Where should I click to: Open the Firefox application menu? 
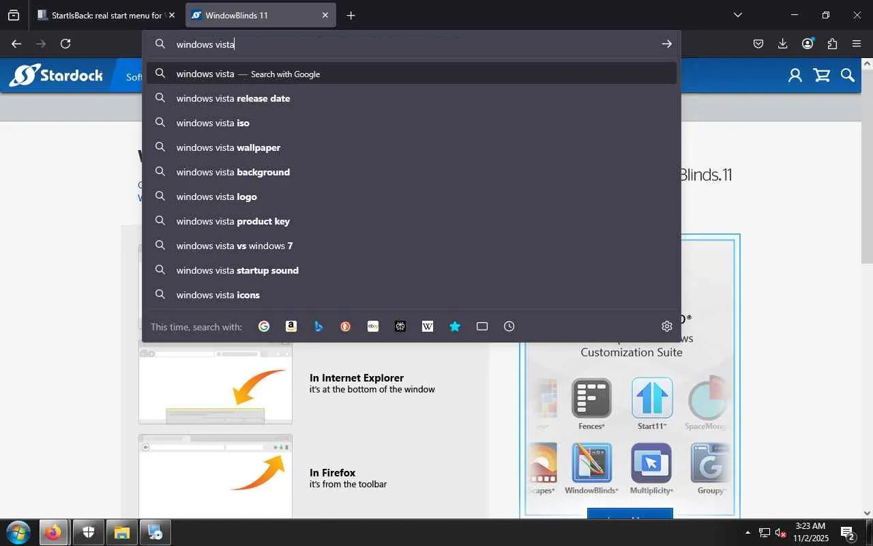[x=857, y=44]
